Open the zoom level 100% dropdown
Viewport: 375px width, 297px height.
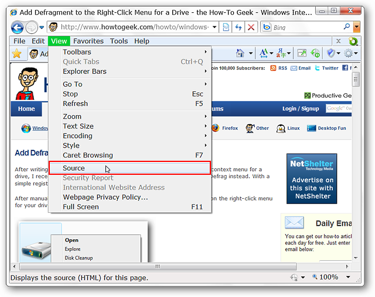point(348,277)
